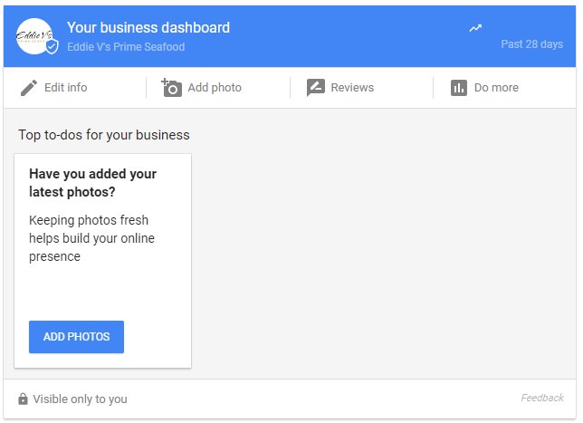The width and height of the screenshot is (583, 423).
Task: Open the Reviews label
Action: click(x=352, y=88)
